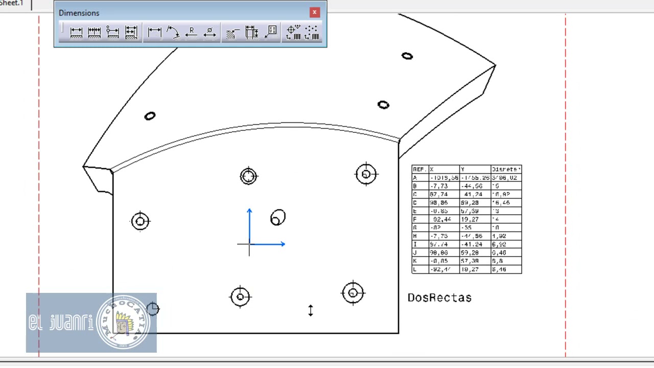This screenshot has width=654, height=368.
Task: Select the blue vertical axis arrow
Action: (x=249, y=225)
